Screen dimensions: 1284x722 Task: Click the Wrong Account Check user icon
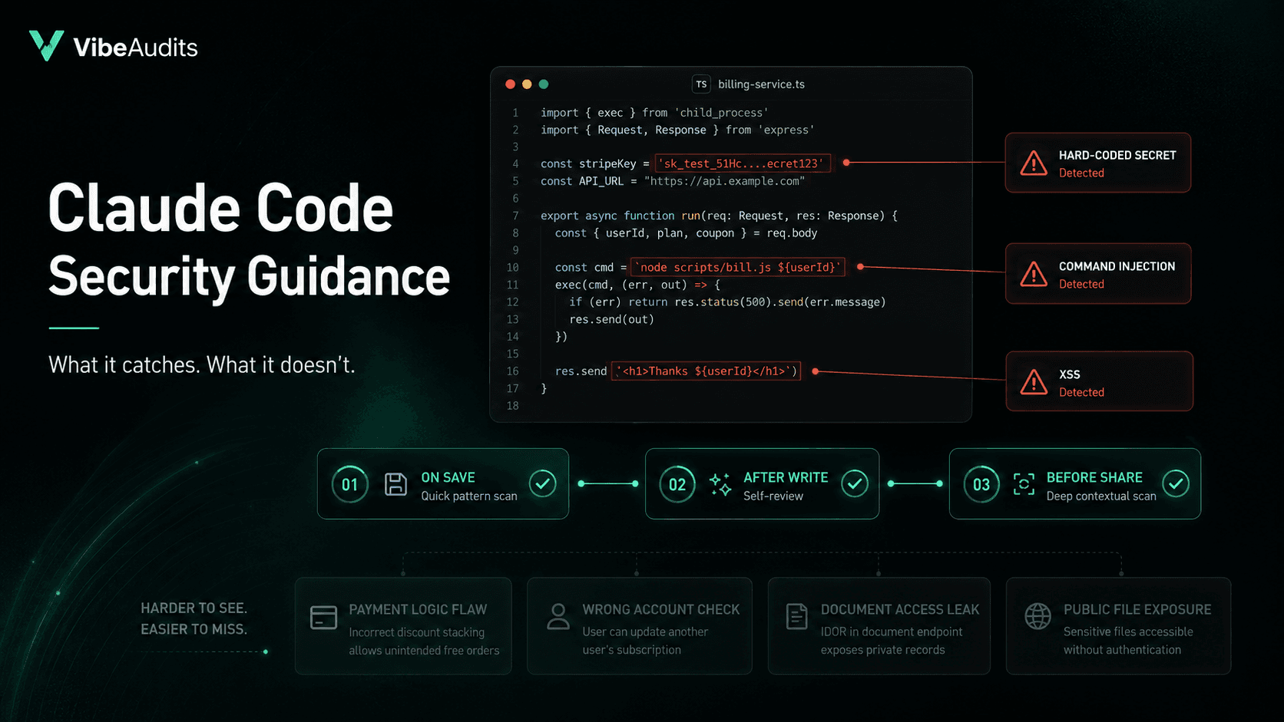tap(558, 616)
